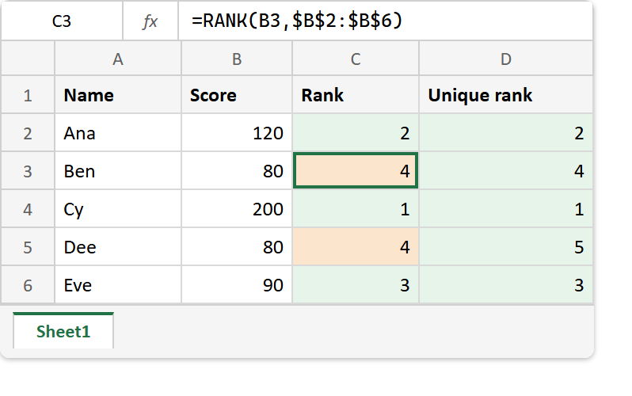Select row 6 header
The height and width of the screenshot is (396, 632).
pyautogui.click(x=28, y=284)
